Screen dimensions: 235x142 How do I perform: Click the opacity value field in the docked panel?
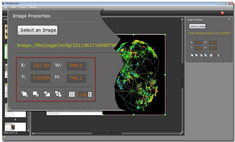point(215,55)
